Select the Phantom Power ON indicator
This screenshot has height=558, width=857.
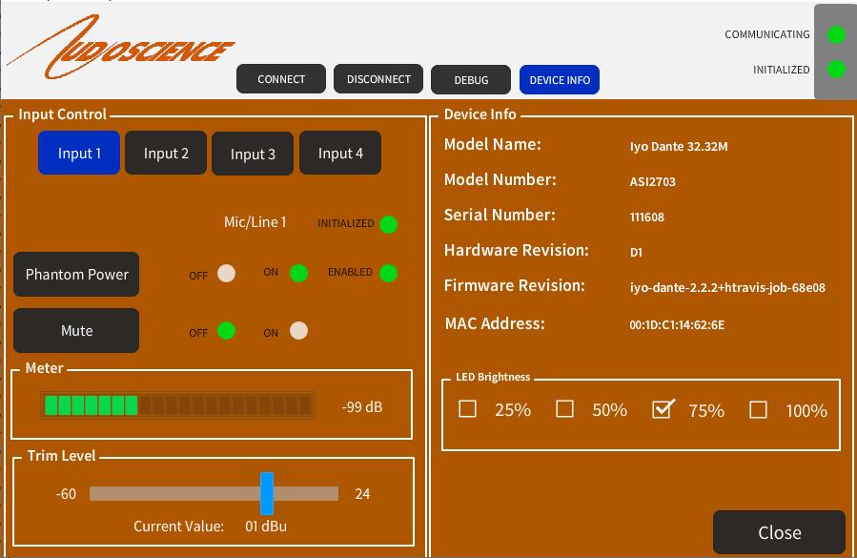point(298,273)
